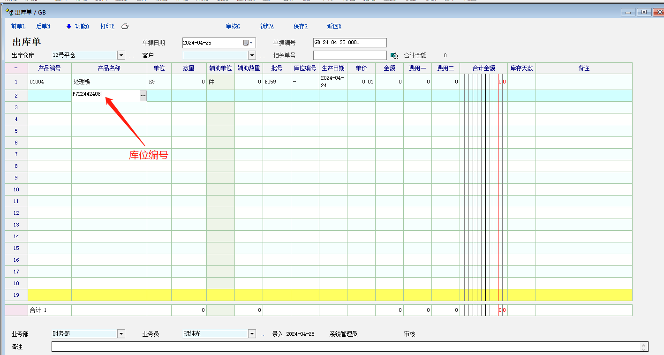Go to previous document with 前单
664x355 pixels.
(x=18, y=27)
